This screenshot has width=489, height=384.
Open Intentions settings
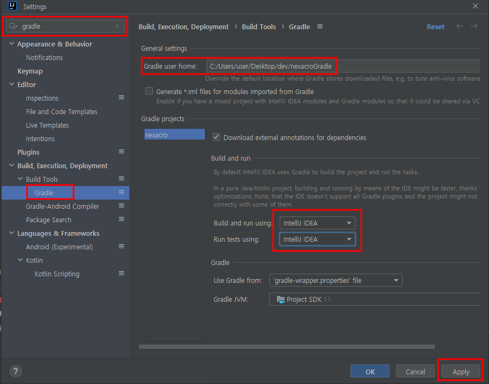(40, 138)
